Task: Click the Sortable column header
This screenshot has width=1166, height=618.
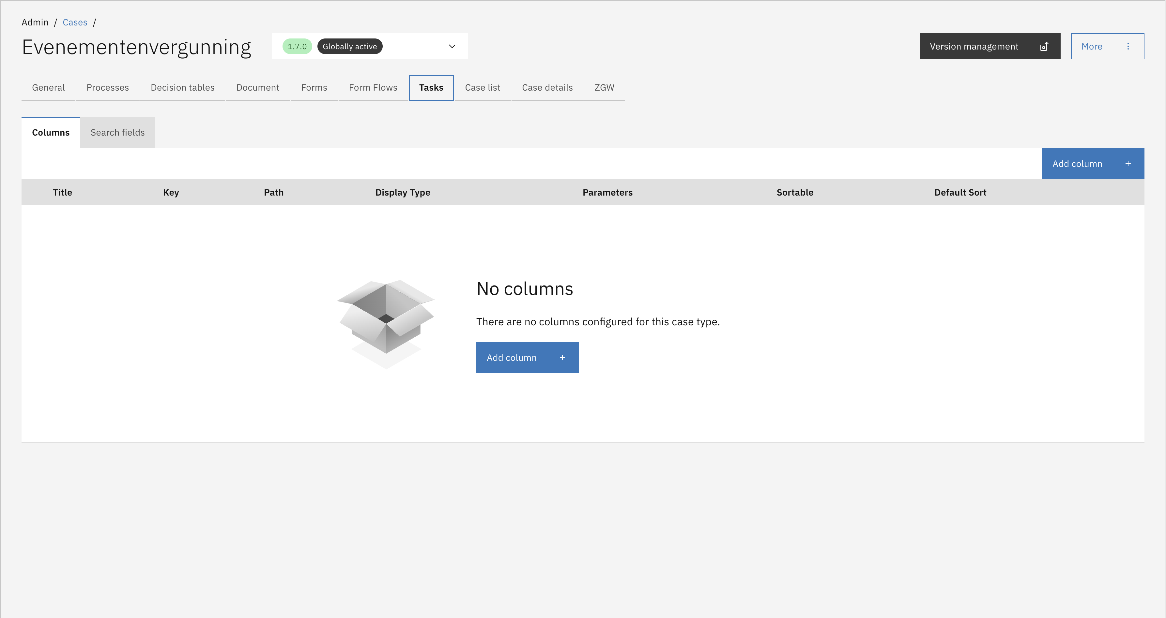Action: [x=794, y=193]
